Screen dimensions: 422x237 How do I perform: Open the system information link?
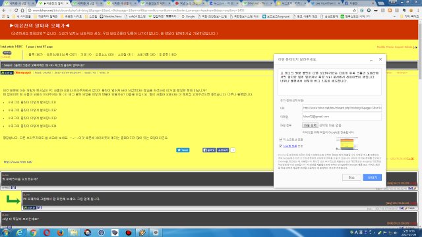point(290,146)
